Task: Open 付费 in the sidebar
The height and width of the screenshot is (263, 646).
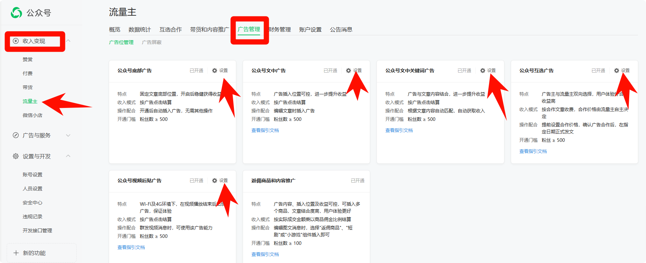Action: pos(28,73)
